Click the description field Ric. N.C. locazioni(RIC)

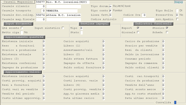[67, 2]
